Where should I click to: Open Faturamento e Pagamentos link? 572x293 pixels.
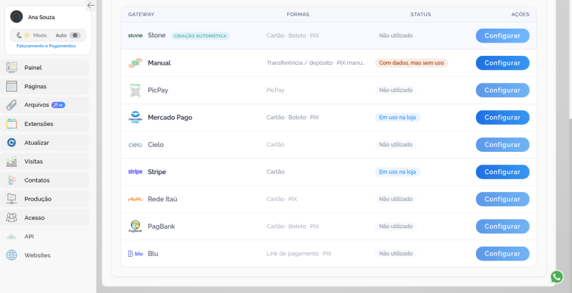coord(46,46)
